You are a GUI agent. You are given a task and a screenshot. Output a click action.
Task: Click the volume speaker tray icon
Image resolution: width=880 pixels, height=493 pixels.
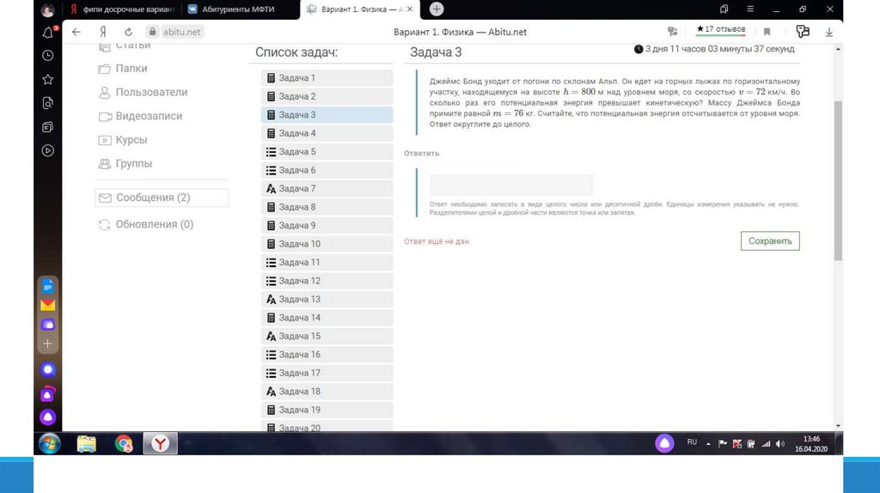(x=780, y=444)
